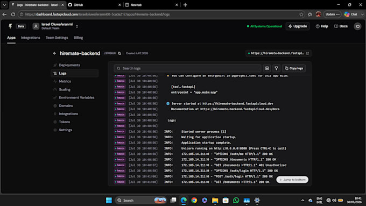Click All Systems Operational status link
The image size is (366, 206).
(x=264, y=26)
